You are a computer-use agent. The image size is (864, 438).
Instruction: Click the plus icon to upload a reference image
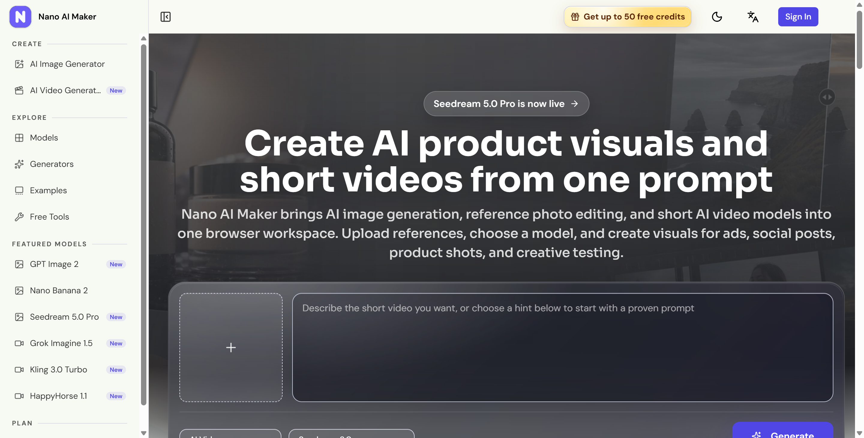pos(231,347)
